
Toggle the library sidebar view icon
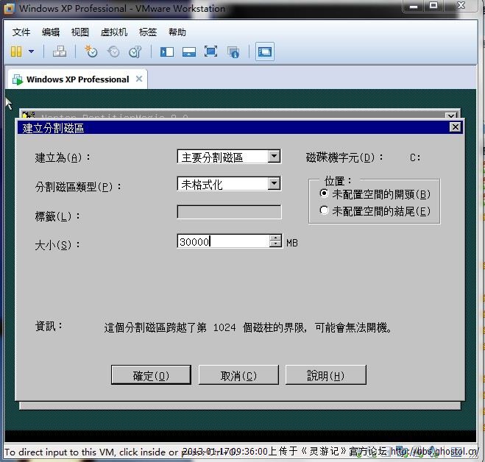click(x=167, y=51)
